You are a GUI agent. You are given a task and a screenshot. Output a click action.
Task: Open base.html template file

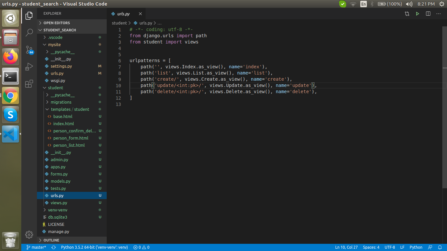[x=72, y=116]
